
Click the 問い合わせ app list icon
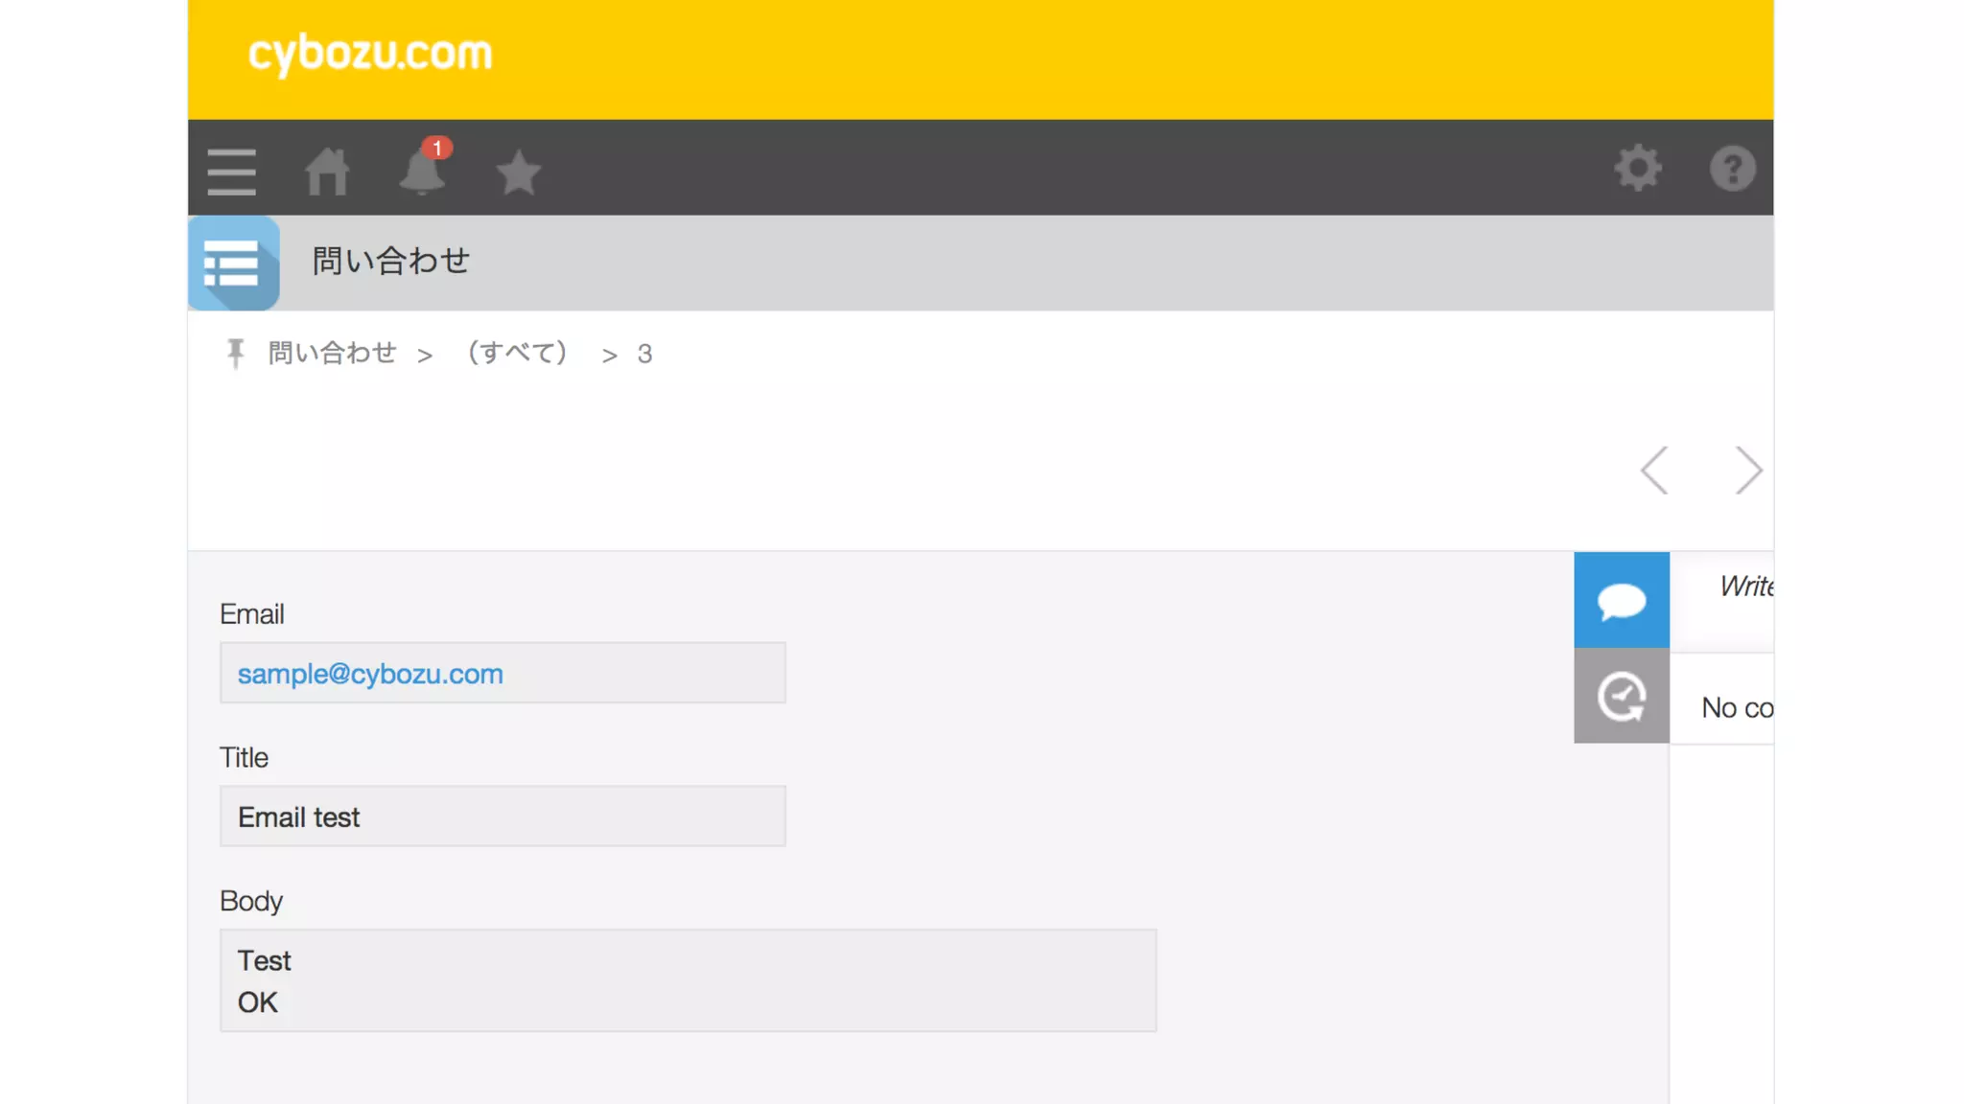point(233,263)
